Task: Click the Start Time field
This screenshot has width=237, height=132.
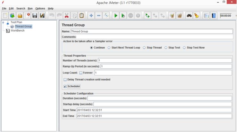Action: click(x=154, y=110)
